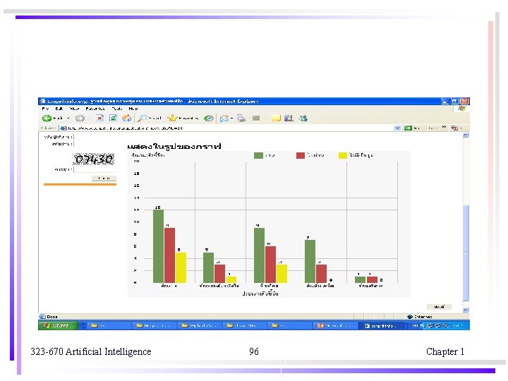This screenshot has width=508, height=381.
Task: Go to Home page via house icon
Action: click(x=126, y=119)
